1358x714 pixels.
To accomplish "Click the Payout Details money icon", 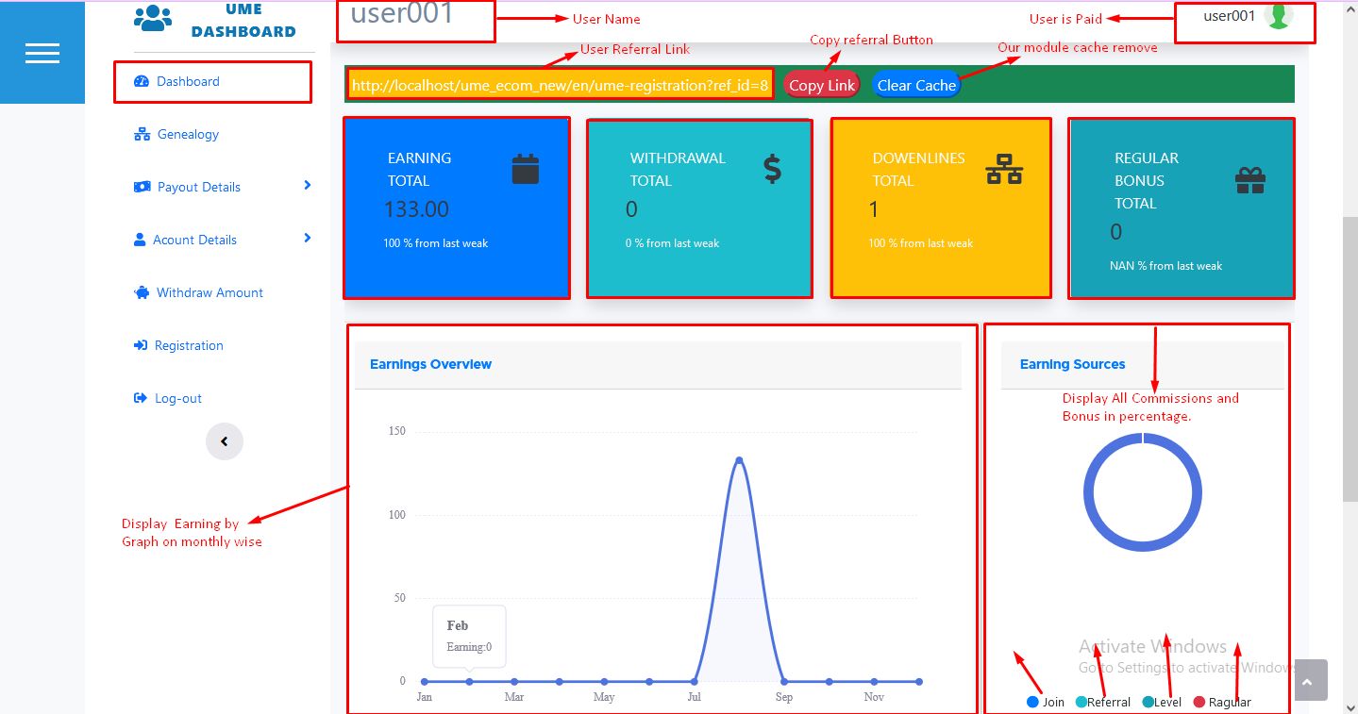I will coord(142,187).
